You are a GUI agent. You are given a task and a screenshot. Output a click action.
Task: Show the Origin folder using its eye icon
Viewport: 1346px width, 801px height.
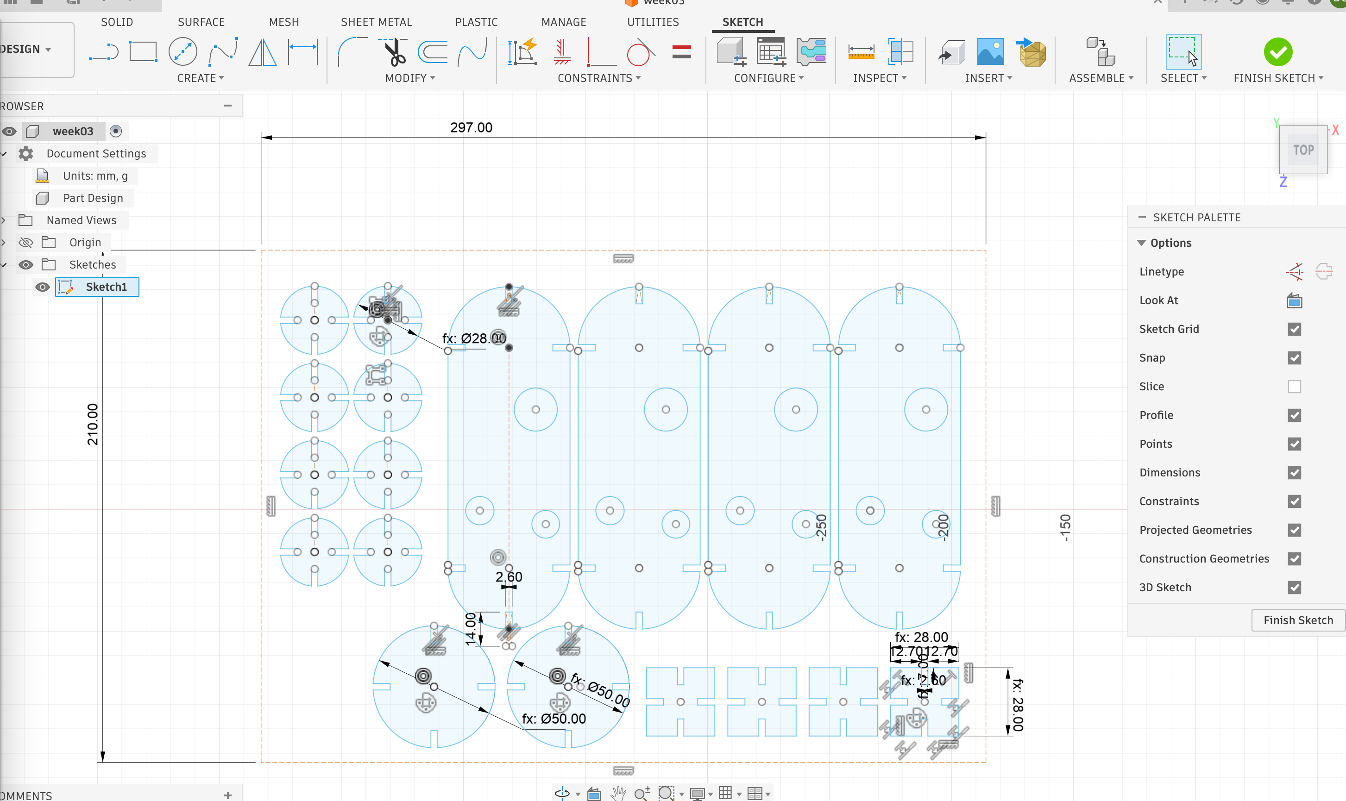(x=25, y=243)
